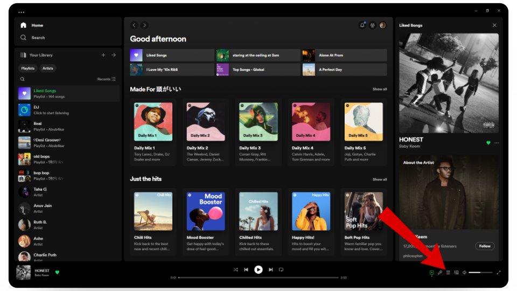Open the Top Songs - Global tile
Screen dimensions: 517x291
click(258, 70)
